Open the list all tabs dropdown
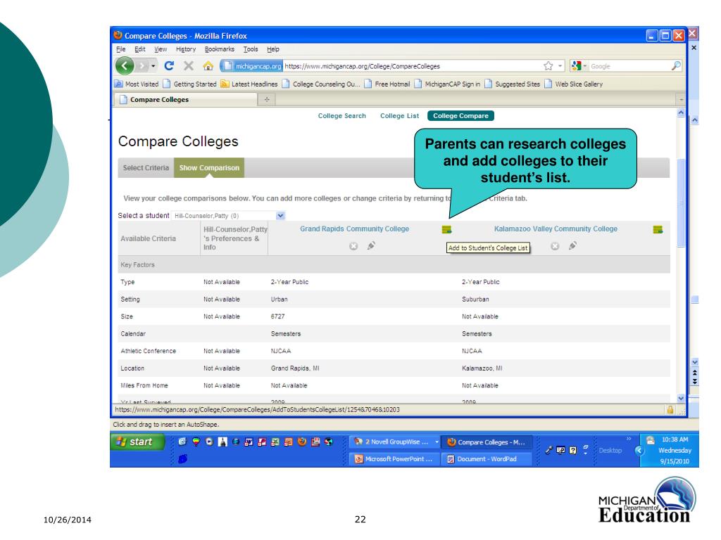 pos(681,99)
